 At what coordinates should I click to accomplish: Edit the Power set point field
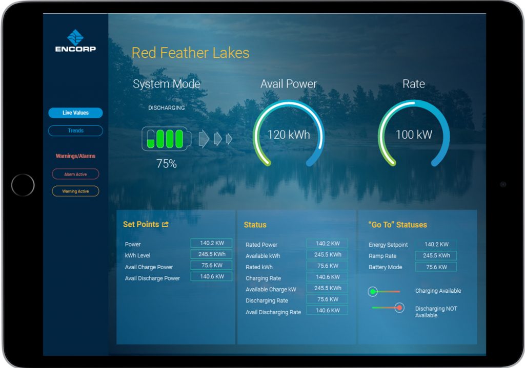(211, 243)
